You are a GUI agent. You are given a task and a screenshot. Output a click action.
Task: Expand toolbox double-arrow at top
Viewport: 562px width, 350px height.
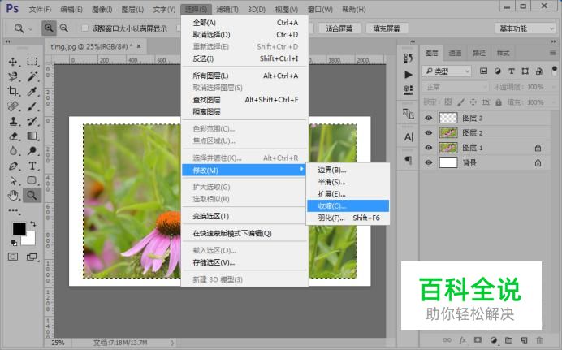[x=8, y=41]
